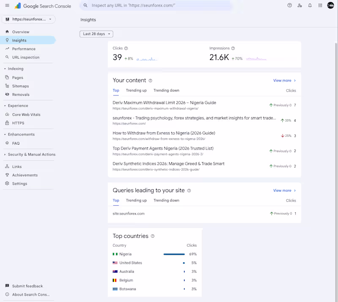
Task: Click the page vertical scrollbar
Action: click(x=336, y=172)
